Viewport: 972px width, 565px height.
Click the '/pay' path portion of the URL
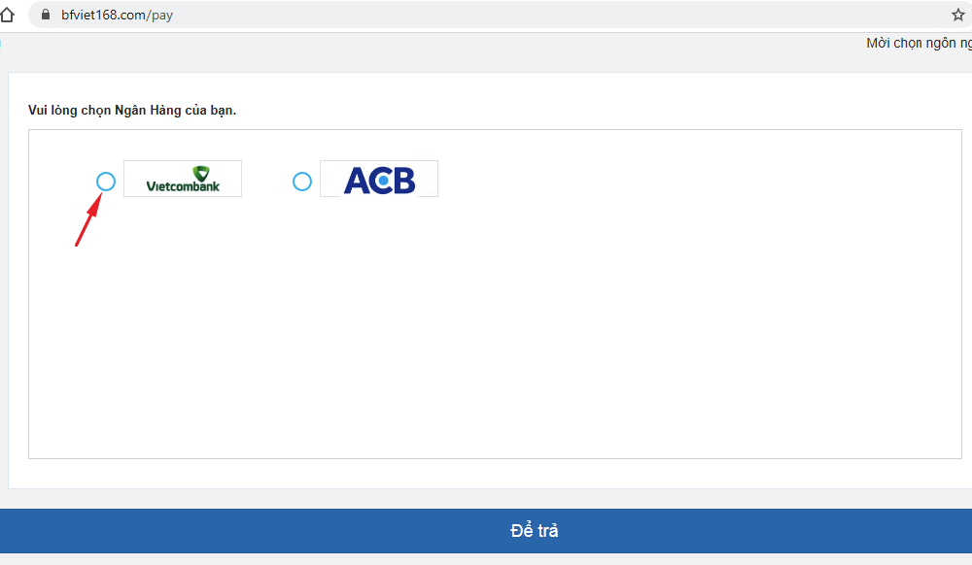point(160,15)
